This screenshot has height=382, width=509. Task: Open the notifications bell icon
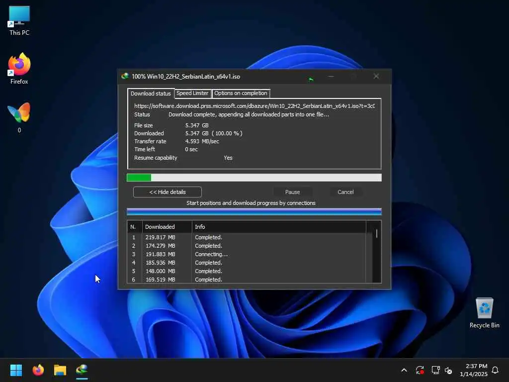[496, 370]
